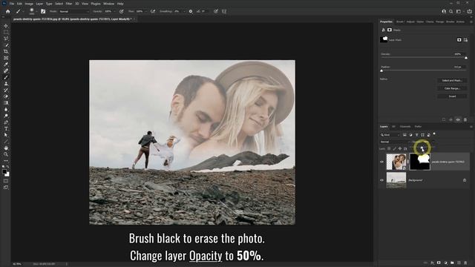Toggle adjustment layer filter in Layers

410,135
